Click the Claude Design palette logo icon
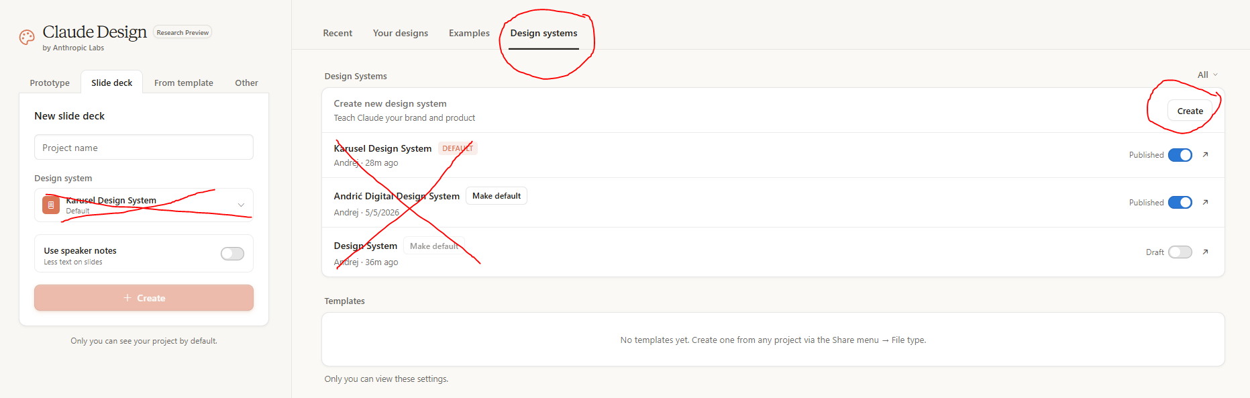The width and height of the screenshot is (1250, 398). tap(27, 38)
